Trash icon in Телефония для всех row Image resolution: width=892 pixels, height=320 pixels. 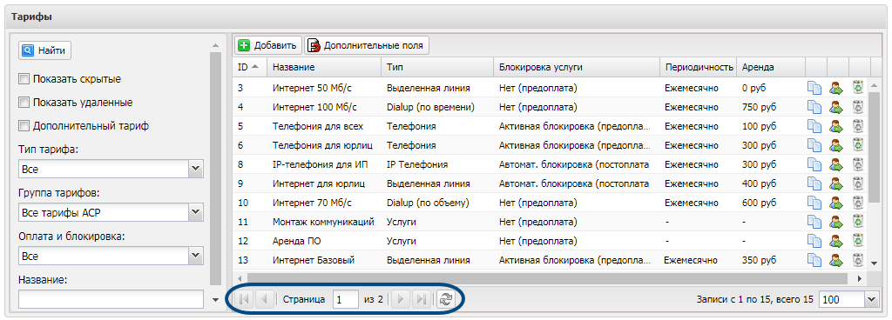pos(857,126)
